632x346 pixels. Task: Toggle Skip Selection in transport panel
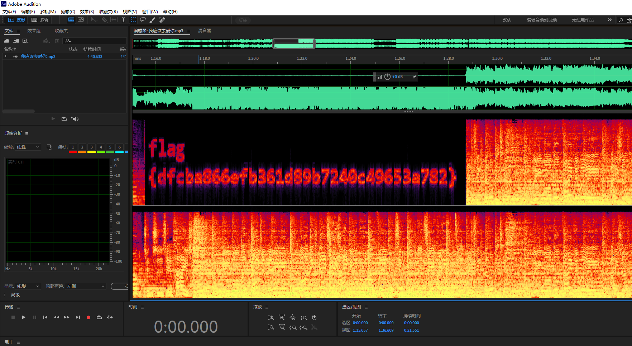pos(110,317)
